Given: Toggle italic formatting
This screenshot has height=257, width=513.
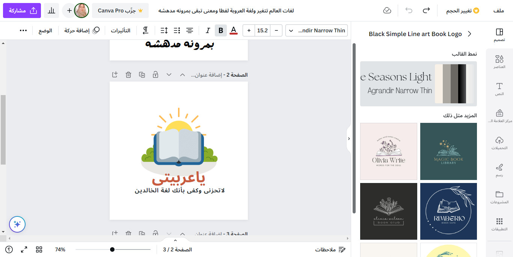Looking at the screenshot, I should 208,30.
